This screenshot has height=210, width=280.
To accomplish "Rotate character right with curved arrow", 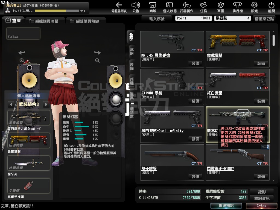I will tap(98, 52).
